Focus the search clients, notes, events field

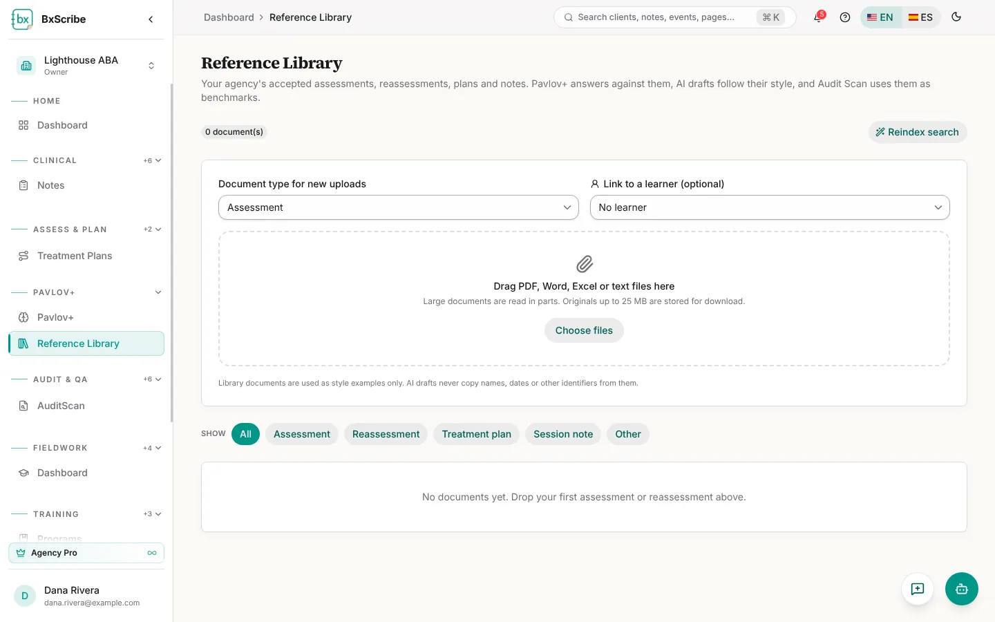pos(674,17)
